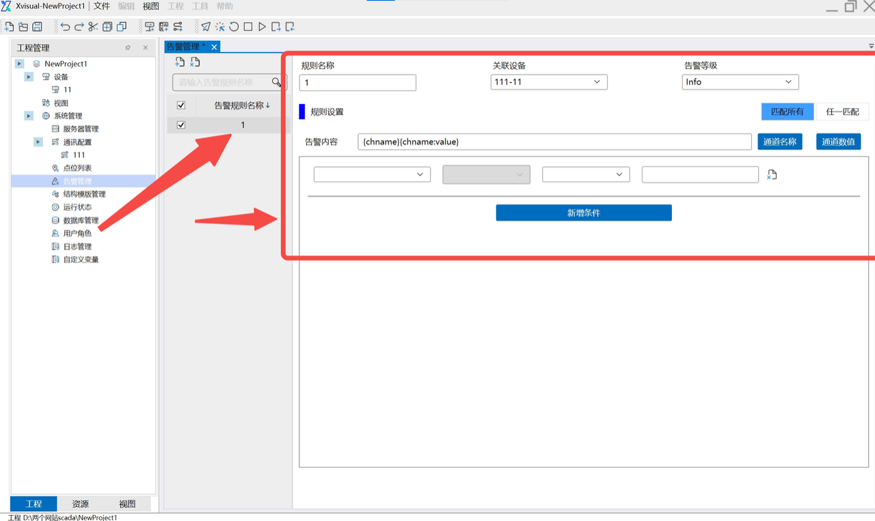
Task: Click the 新增条件 button
Action: point(584,213)
